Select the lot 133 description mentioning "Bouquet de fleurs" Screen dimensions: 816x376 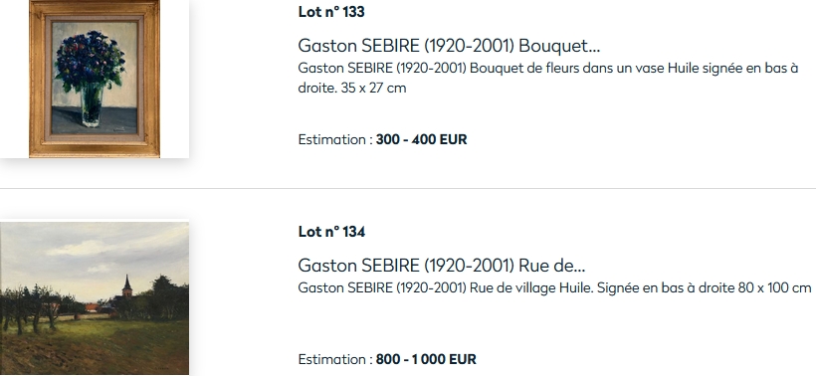pyautogui.click(x=548, y=78)
